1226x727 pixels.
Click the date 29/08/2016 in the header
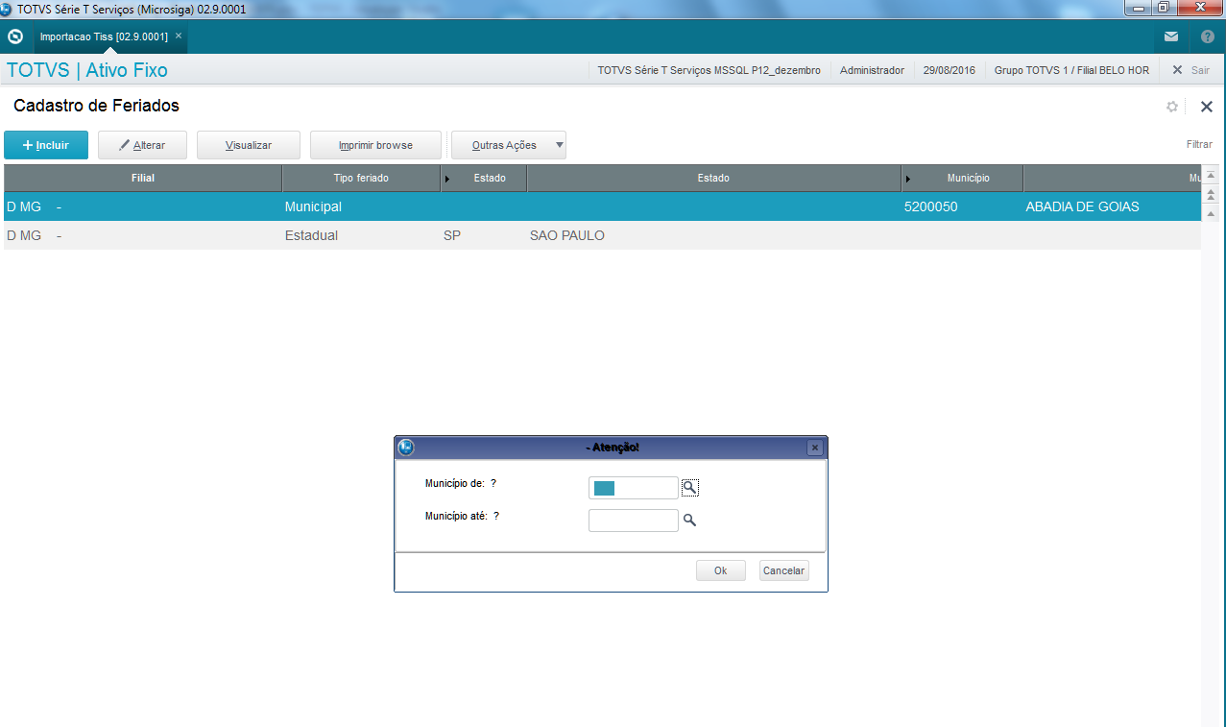click(949, 70)
